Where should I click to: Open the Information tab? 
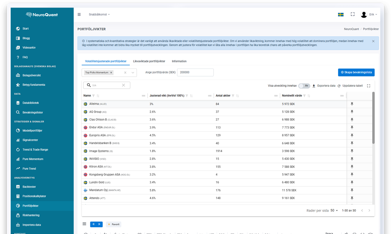[179, 61]
